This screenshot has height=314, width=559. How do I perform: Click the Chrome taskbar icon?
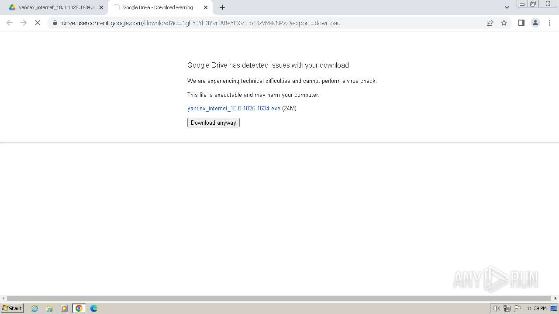coord(79,308)
